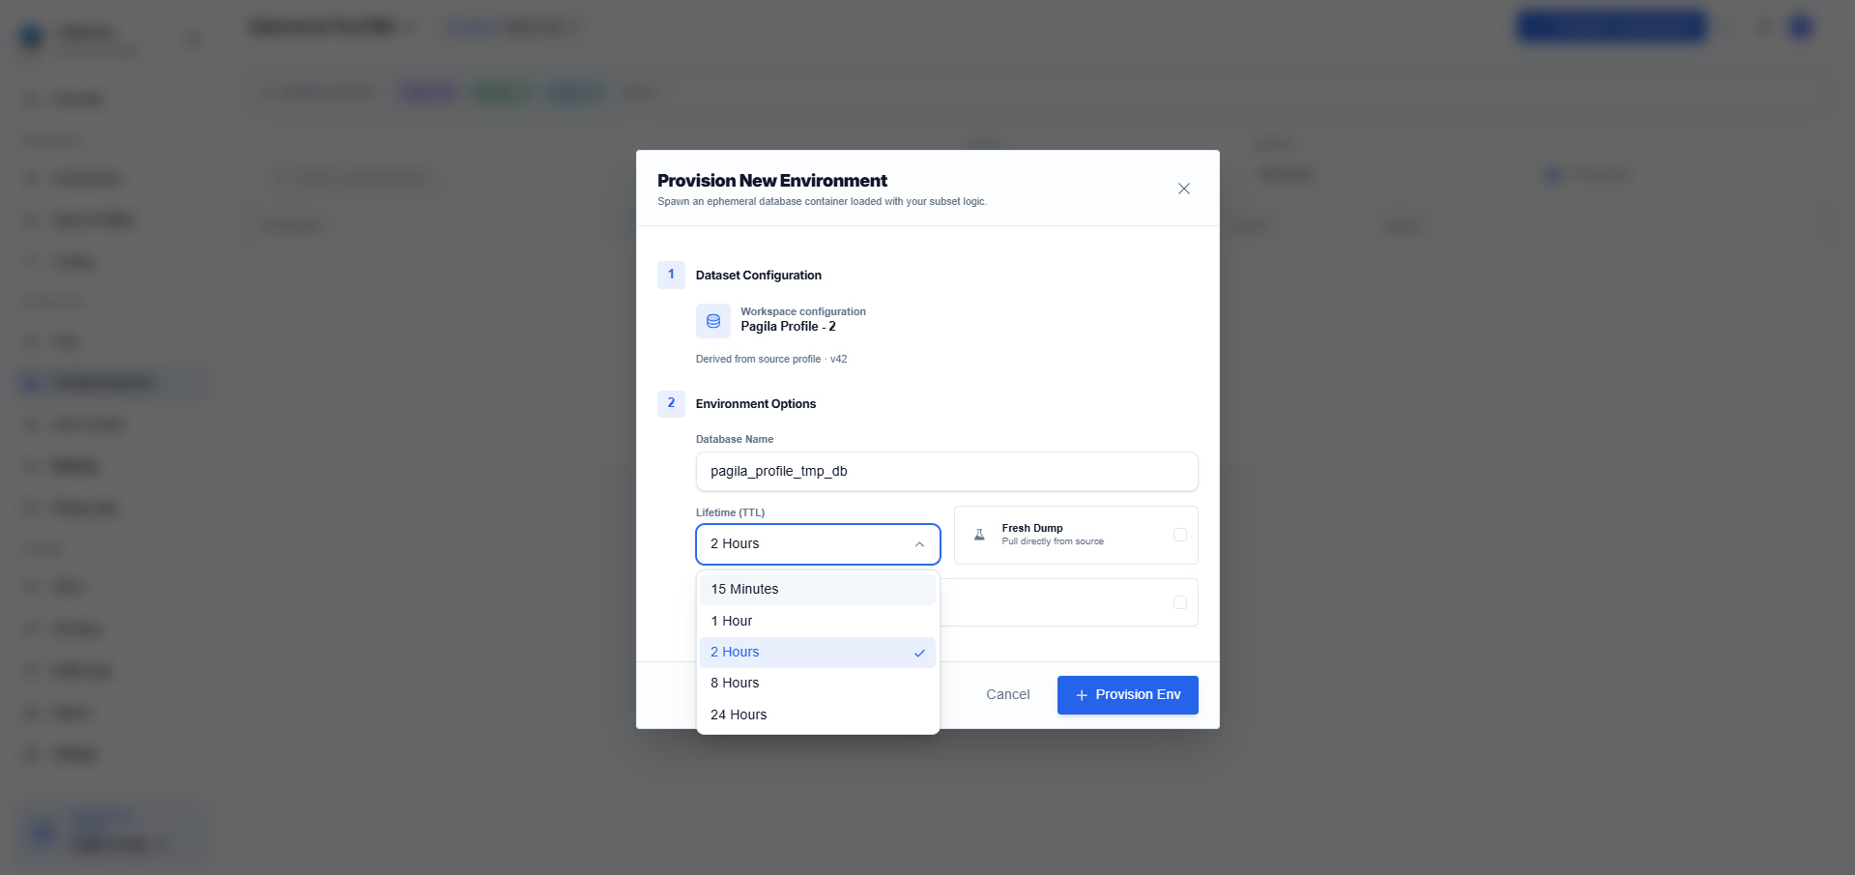
Task: Click the step 1 number badge
Action: pyautogui.click(x=671, y=275)
